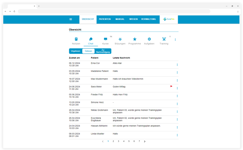Viewport: 243px width, 150px height.
Task: Show chats Zur Nachverfolgung
Action: (x=103, y=51)
